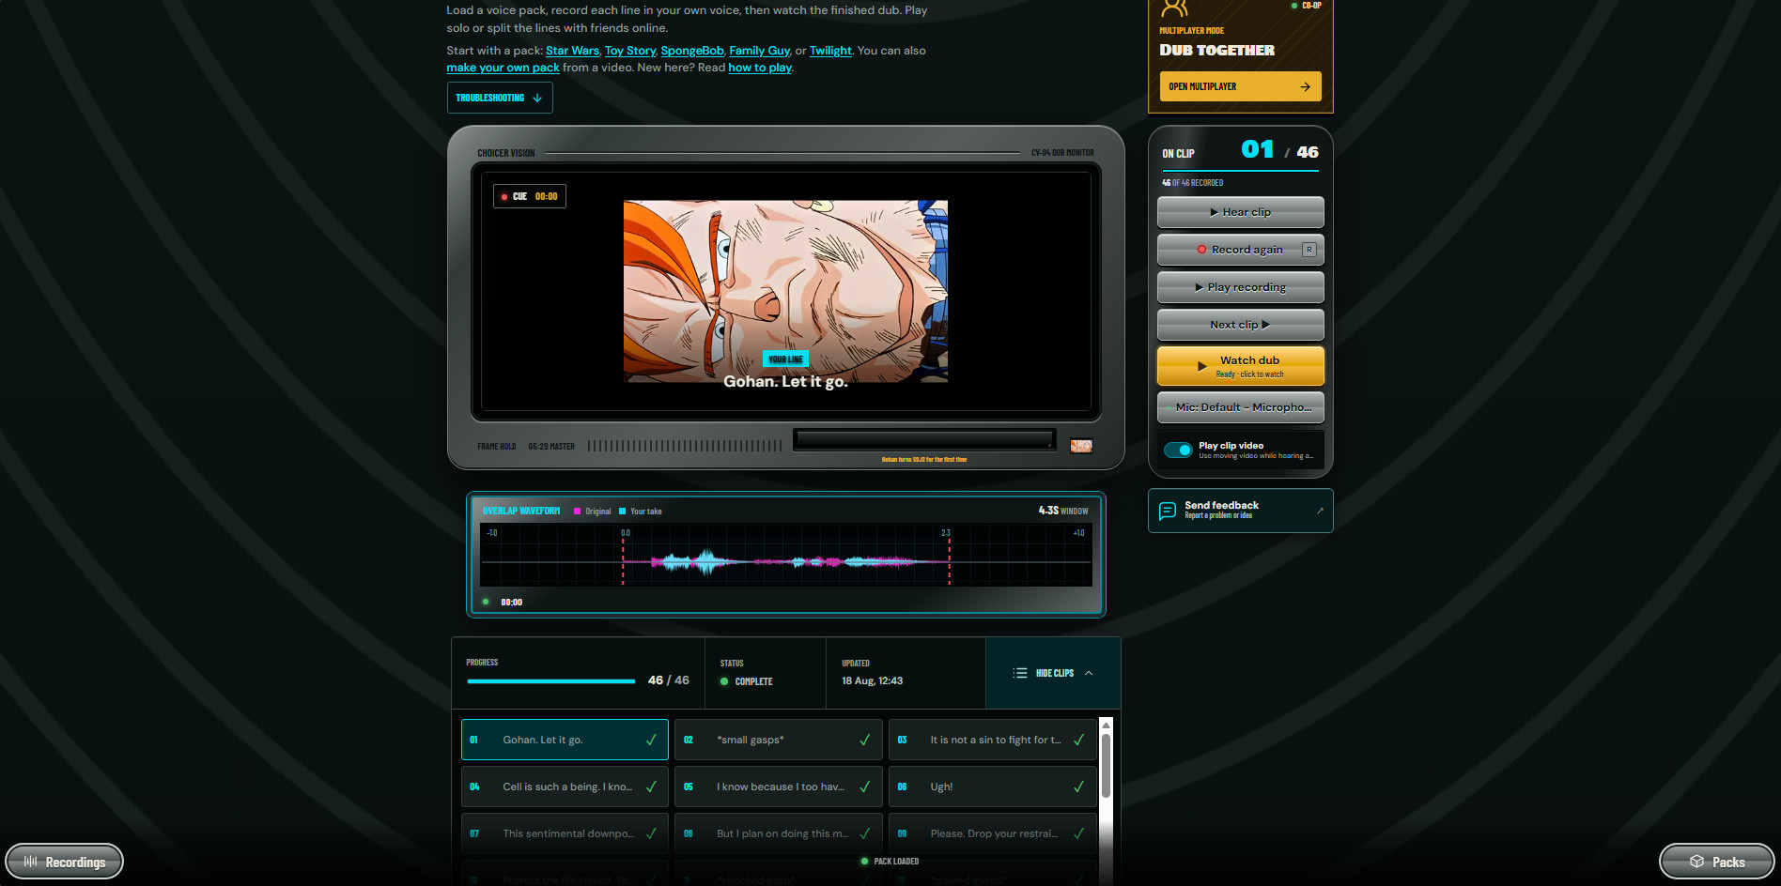
Task: Open the Twilight pack link
Action: (x=830, y=51)
